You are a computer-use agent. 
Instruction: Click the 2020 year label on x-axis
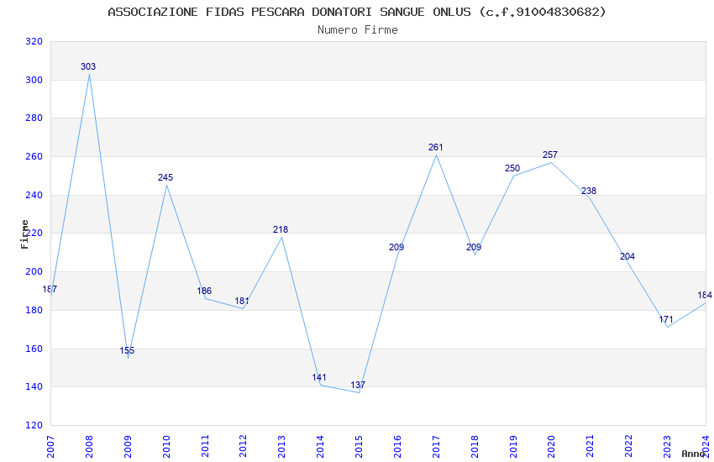coord(551,447)
